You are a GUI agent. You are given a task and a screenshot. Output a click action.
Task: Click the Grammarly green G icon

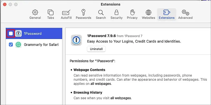(18, 44)
